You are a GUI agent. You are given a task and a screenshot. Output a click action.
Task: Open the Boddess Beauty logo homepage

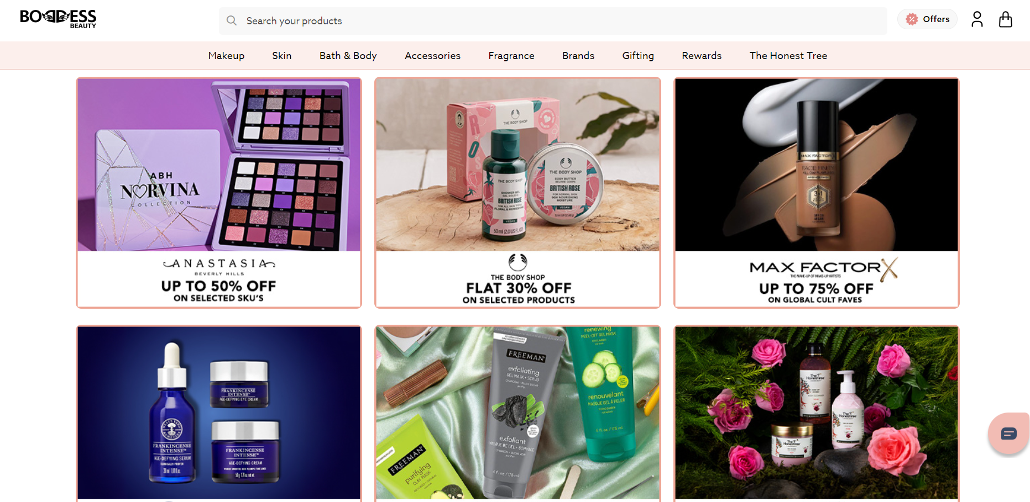(x=58, y=19)
